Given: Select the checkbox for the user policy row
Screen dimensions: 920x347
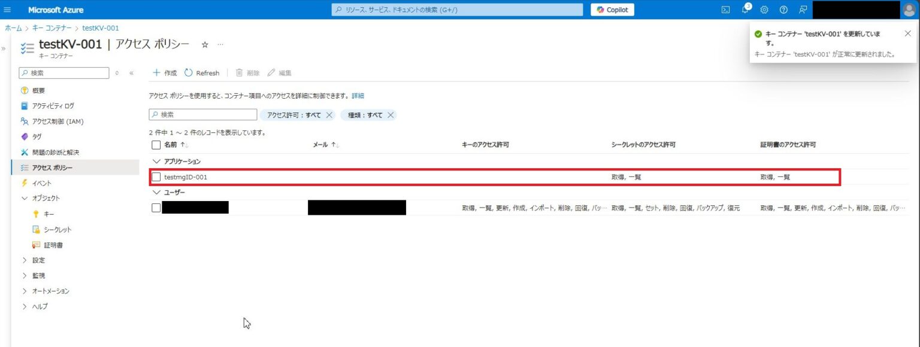Looking at the screenshot, I should point(156,208).
